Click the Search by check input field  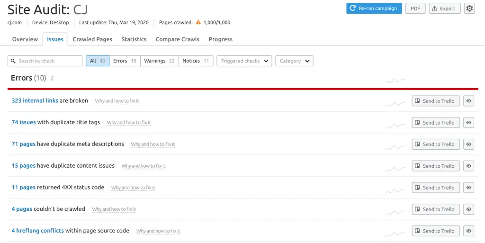[x=45, y=61]
